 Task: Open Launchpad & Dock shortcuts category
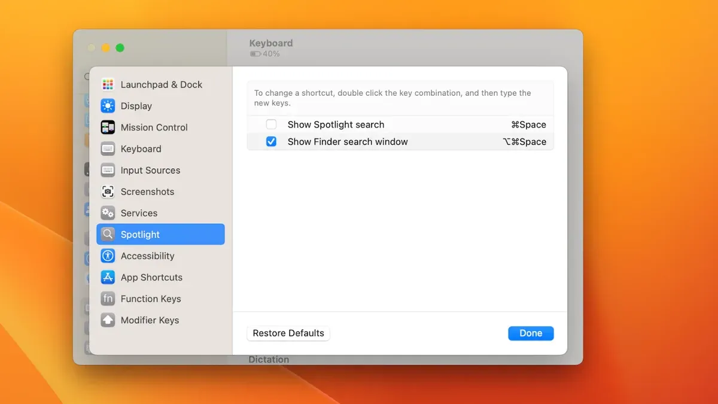pyautogui.click(x=160, y=84)
